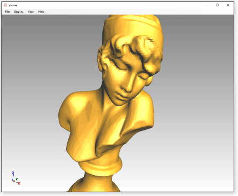Minimize the Viewer window
The image size is (238, 196).
(x=206, y=5)
